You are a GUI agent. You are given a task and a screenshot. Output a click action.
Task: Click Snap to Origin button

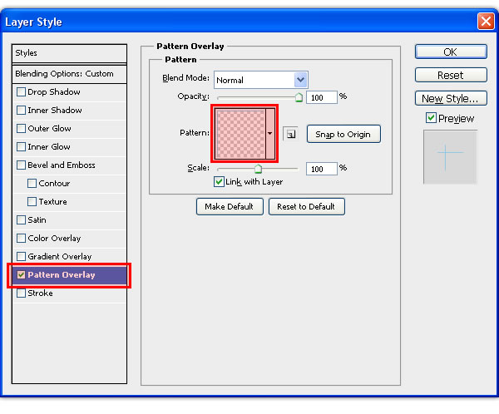(x=343, y=134)
